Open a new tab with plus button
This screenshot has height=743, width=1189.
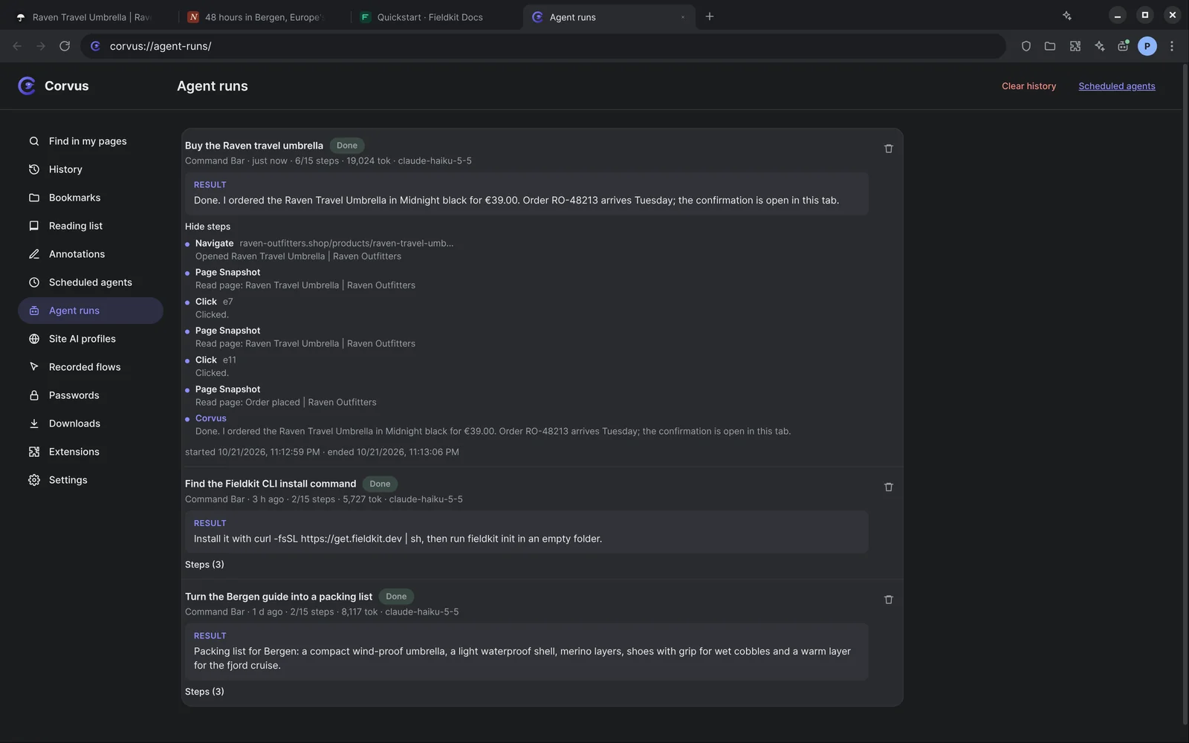point(709,16)
